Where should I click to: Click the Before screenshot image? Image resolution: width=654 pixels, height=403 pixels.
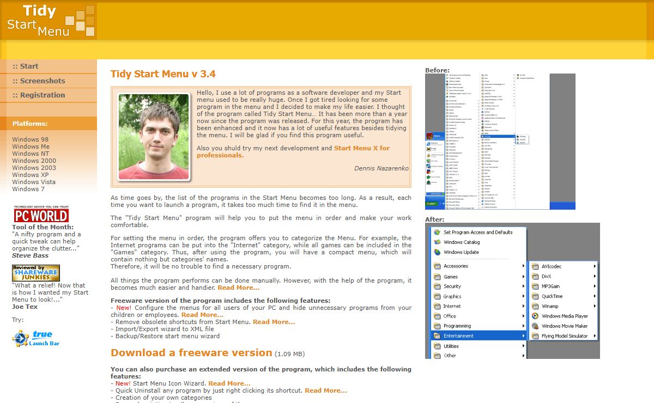tap(500, 142)
